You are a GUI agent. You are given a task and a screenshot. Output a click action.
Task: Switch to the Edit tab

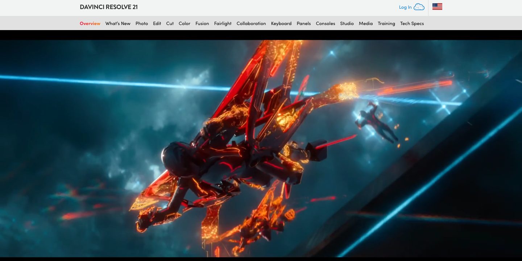pyautogui.click(x=157, y=23)
